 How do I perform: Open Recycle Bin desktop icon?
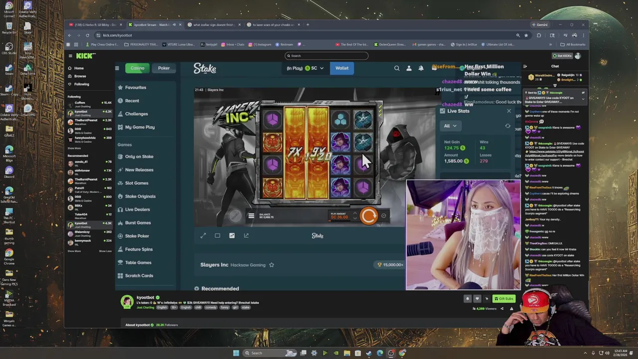point(9,28)
